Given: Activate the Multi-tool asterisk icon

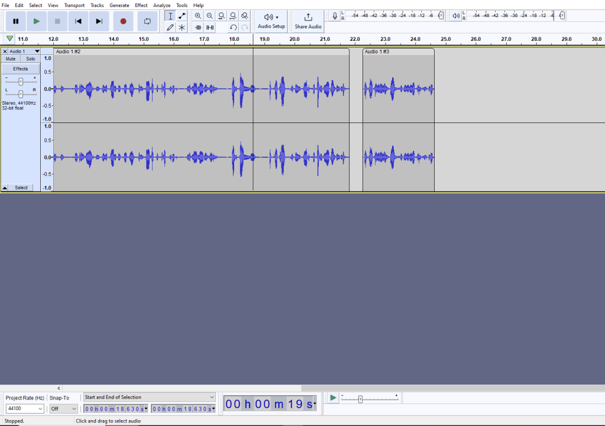Looking at the screenshot, I should click(182, 27).
